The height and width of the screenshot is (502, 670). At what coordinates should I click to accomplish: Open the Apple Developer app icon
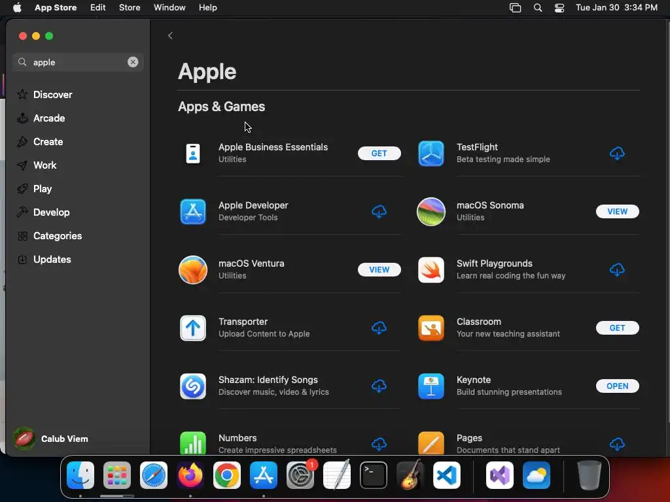(x=193, y=211)
